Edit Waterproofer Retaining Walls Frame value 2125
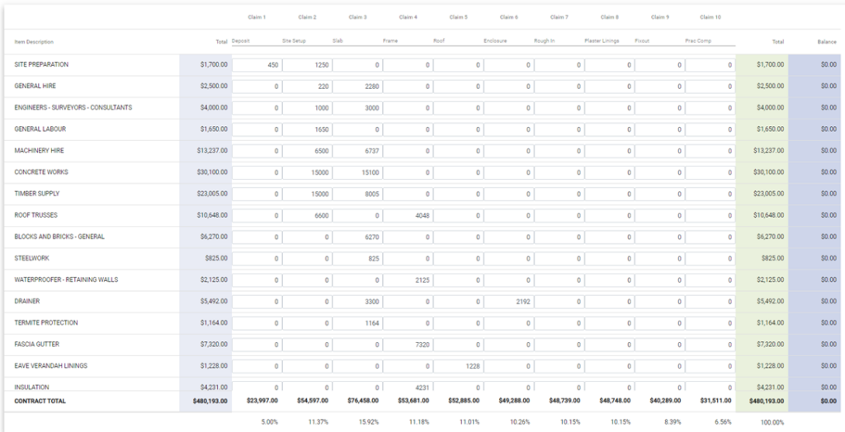 pyautogui.click(x=408, y=279)
